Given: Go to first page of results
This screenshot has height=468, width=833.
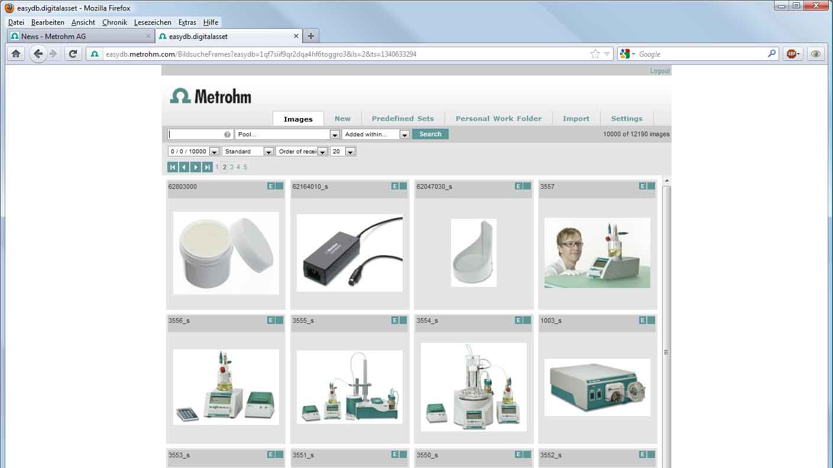Looking at the screenshot, I should tap(173, 167).
